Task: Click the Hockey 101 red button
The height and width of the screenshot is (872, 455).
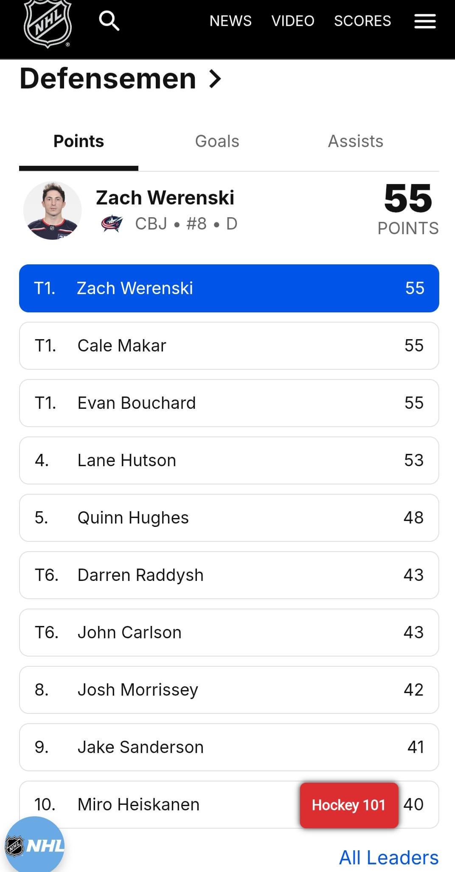Action: [349, 805]
